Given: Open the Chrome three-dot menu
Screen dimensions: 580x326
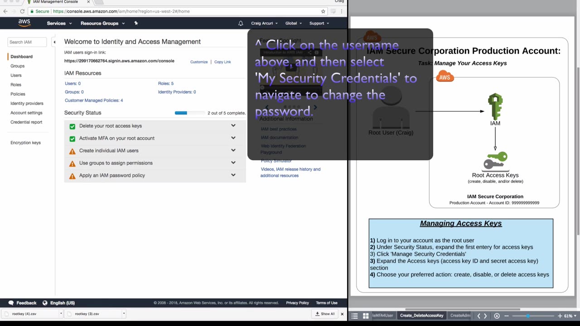Looking at the screenshot, I should 343,11.
